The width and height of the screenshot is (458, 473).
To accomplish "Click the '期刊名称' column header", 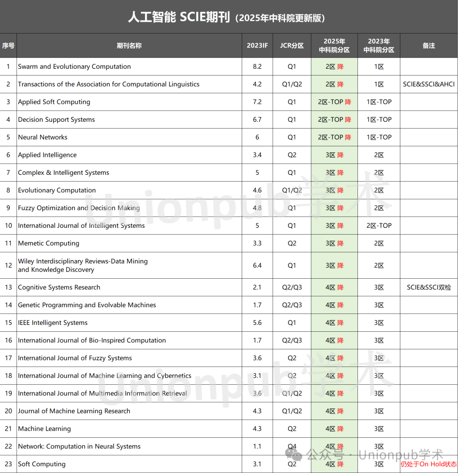I will coord(129,45).
